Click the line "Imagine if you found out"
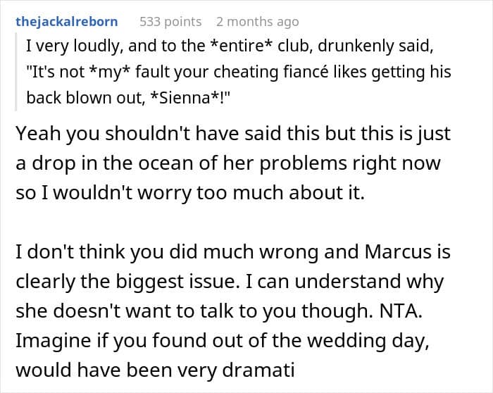 pyautogui.click(x=223, y=341)
